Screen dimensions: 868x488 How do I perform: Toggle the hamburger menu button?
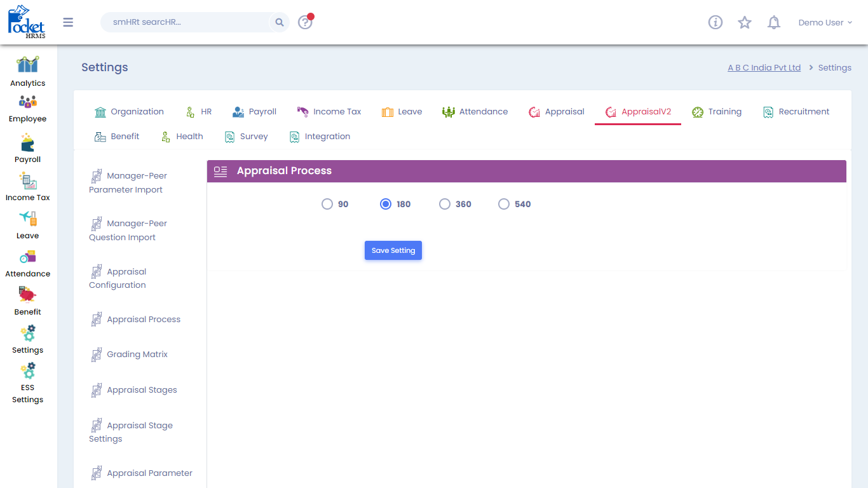[x=68, y=23]
